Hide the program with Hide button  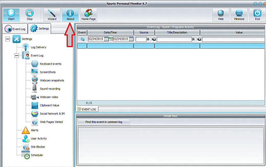tap(221, 15)
